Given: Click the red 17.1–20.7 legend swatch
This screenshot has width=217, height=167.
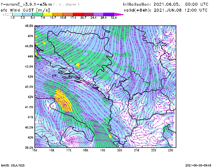Looking at the screenshot, I should click(x=78, y=14).
